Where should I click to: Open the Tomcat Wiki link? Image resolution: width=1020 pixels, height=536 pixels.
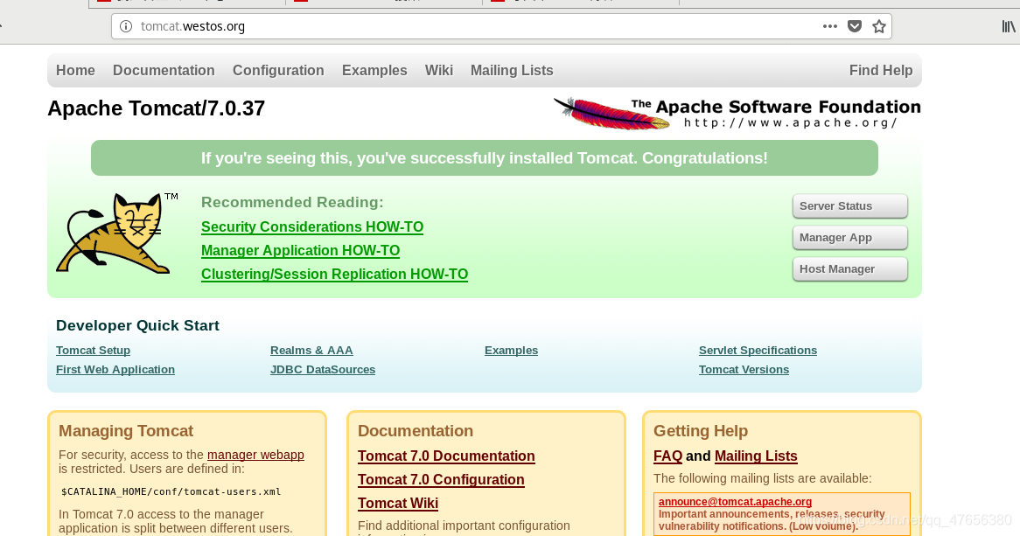pos(398,503)
